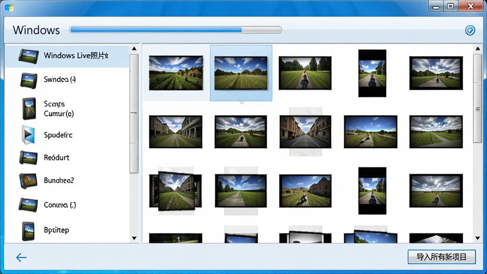Click the photo grid scrollbar thumb

[x=477, y=99]
